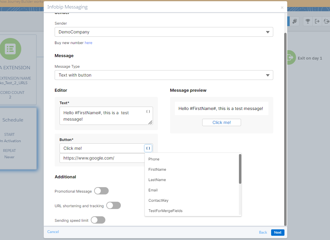Open the Sender dropdown showing DemoCompany
This screenshot has height=240, width=330.
pos(164,32)
